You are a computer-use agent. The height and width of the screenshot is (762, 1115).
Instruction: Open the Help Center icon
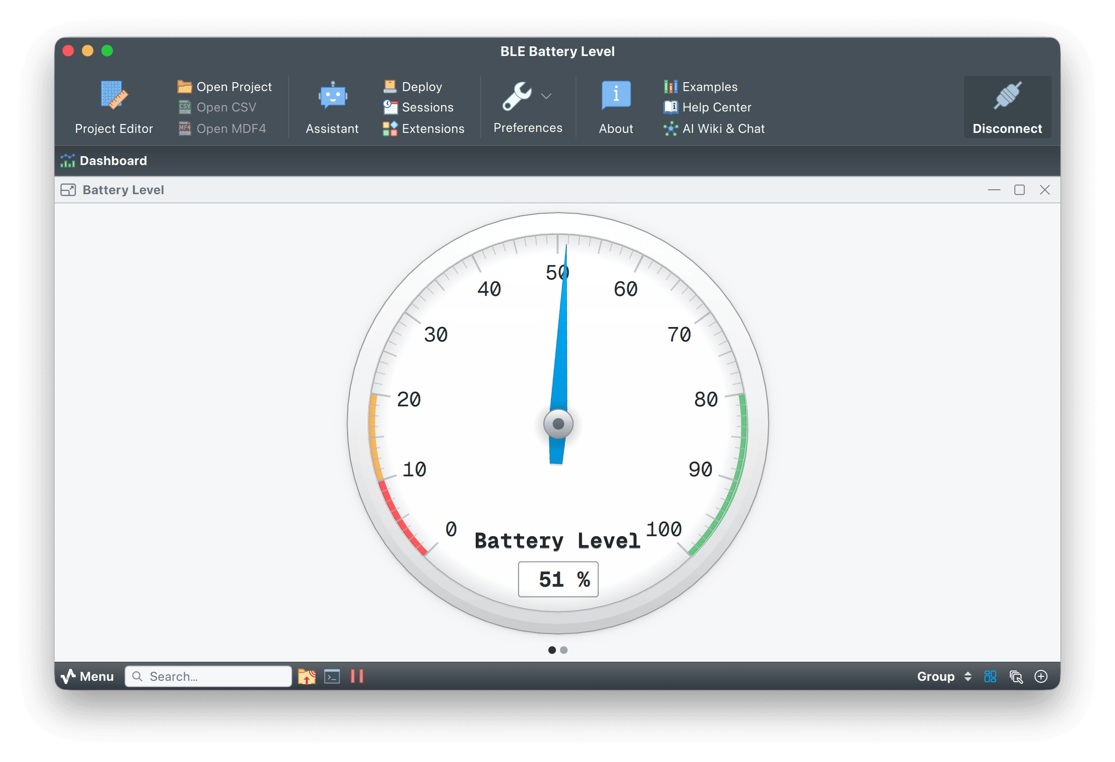(670, 107)
